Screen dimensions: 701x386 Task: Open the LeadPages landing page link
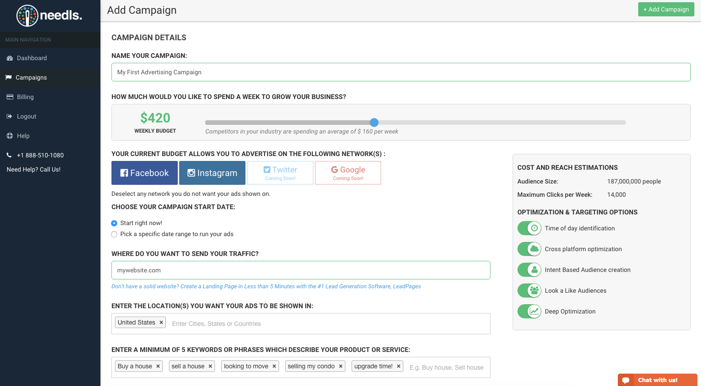266,287
